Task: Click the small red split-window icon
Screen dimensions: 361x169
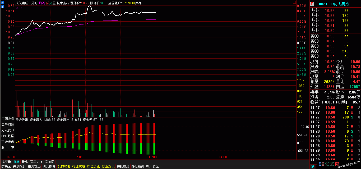Action: point(294,3)
